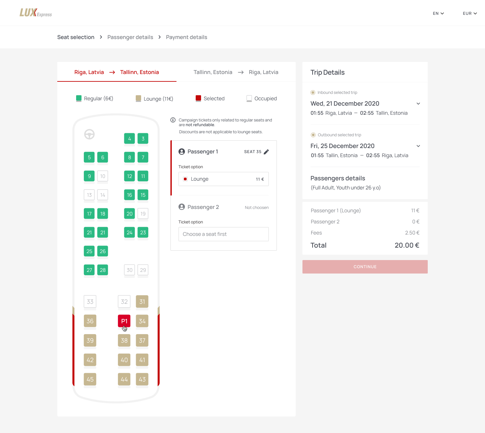485x433 pixels.
Task: Click the red Selected legend swatch
Action: (x=198, y=98)
